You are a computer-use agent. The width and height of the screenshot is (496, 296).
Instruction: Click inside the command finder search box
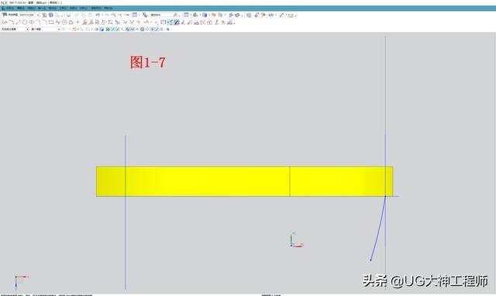tap(161, 15)
